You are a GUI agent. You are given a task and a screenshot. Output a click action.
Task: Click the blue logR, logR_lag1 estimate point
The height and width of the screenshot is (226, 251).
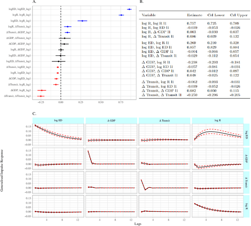click(121, 15)
